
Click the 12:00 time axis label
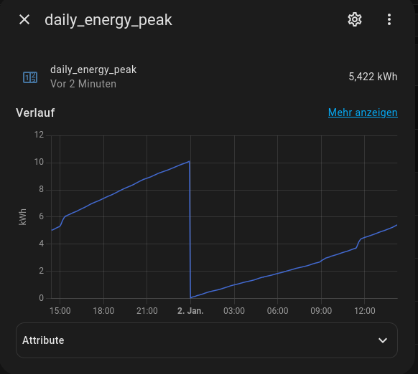[x=365, y=311]
